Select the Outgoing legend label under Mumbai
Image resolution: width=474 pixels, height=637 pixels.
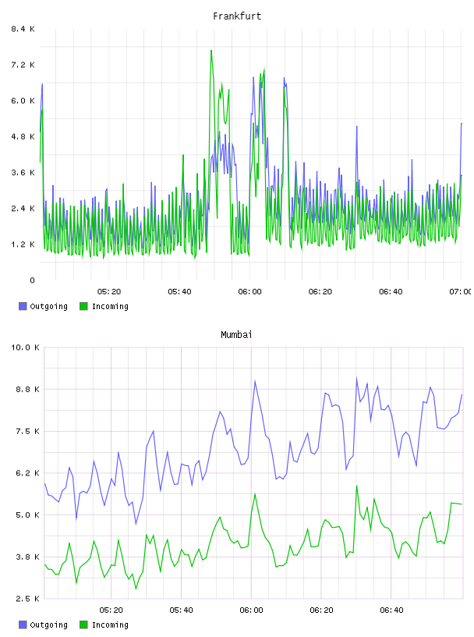pos(48,625)
